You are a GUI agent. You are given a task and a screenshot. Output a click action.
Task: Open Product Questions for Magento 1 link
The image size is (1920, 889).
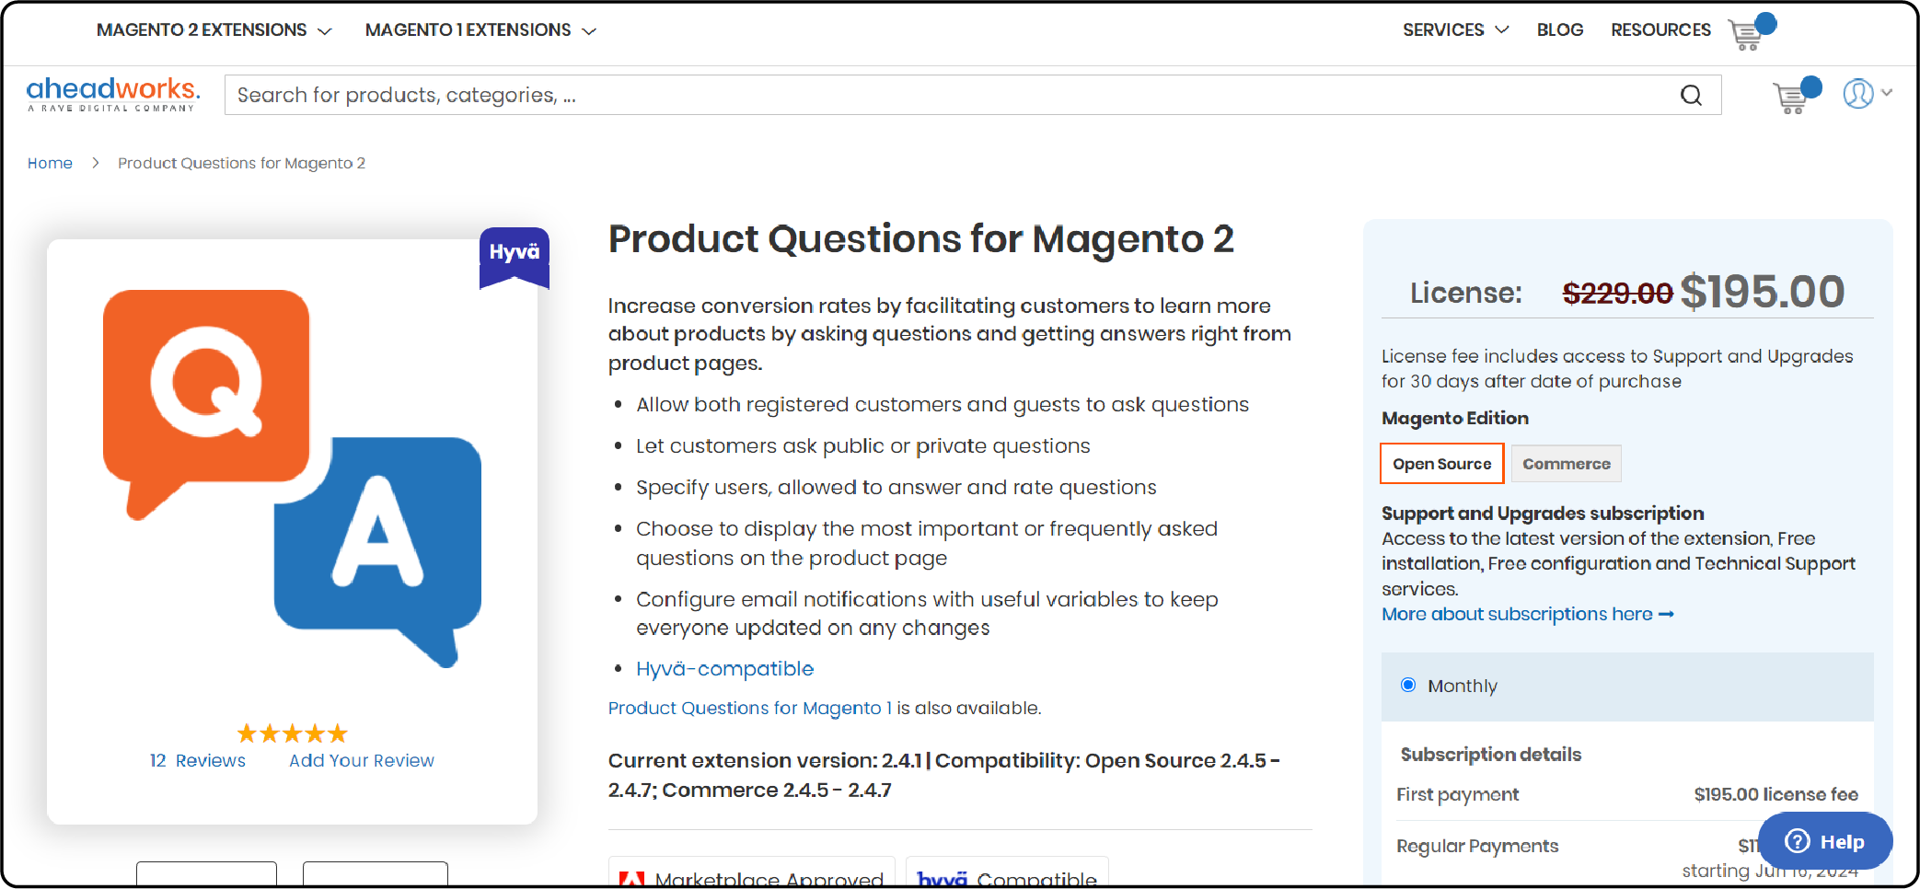pos(749,709)
